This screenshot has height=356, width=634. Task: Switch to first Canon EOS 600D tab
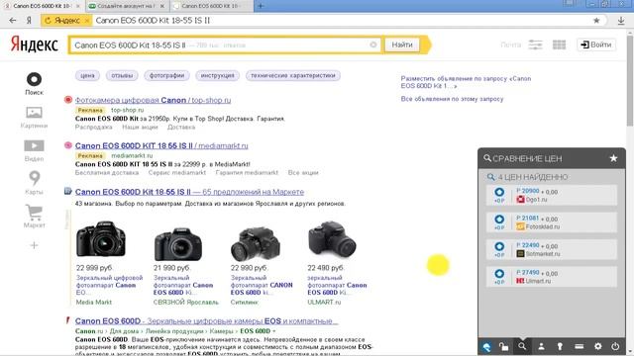[42, 6]
